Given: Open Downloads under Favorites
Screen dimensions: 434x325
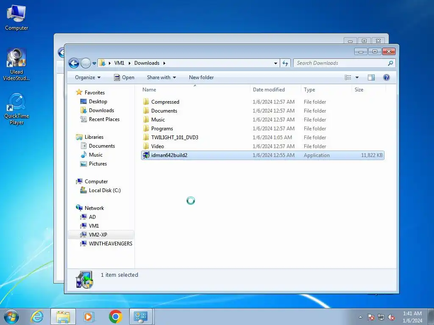Looking at the screenshot, I should (x=97, y=110).
